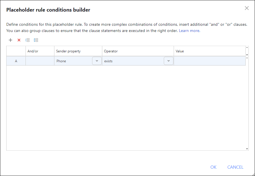This screenshot has height=176, width=255.
Task: Delete the selected condition row
Action: click(19, 40)
